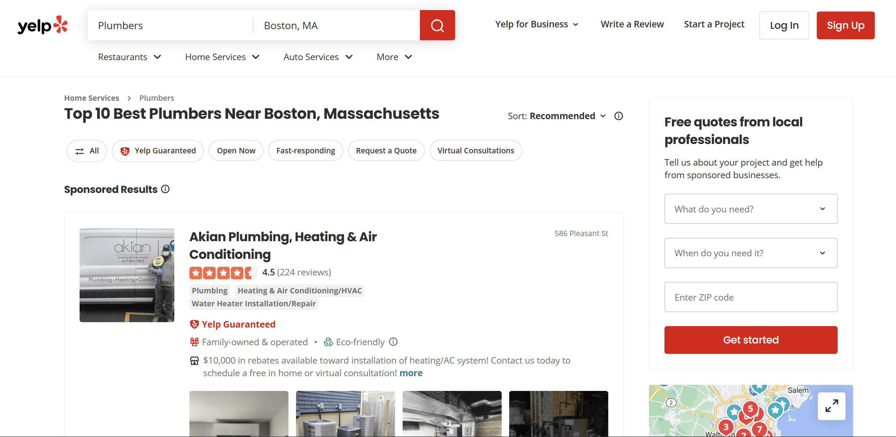This screenshot has width=896, height=437.
Task: Open the first gallery photo of wall unit
Action: click(239, 414)
